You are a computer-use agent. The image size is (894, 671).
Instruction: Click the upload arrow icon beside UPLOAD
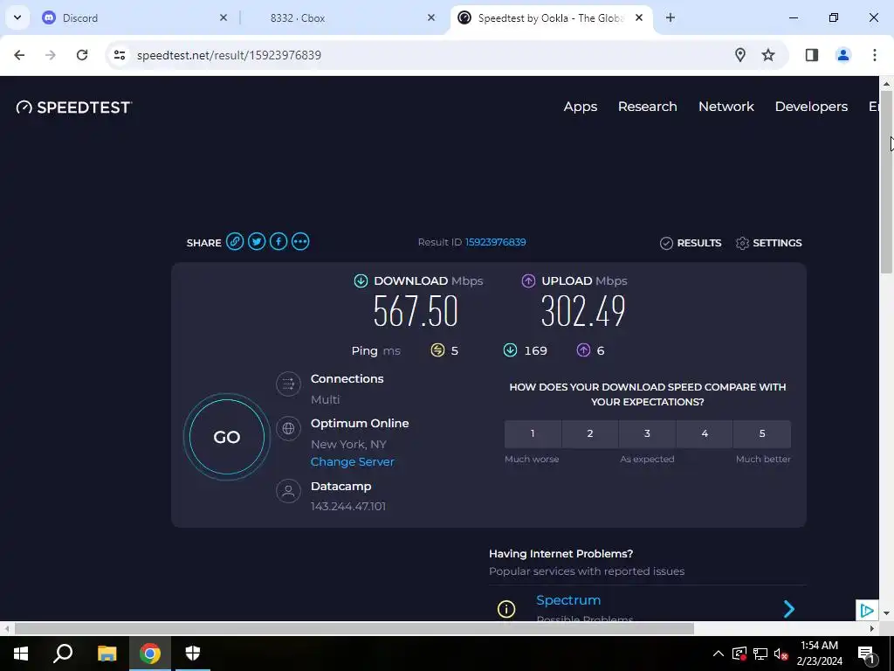pyautogui.click(x=528, y=280)
